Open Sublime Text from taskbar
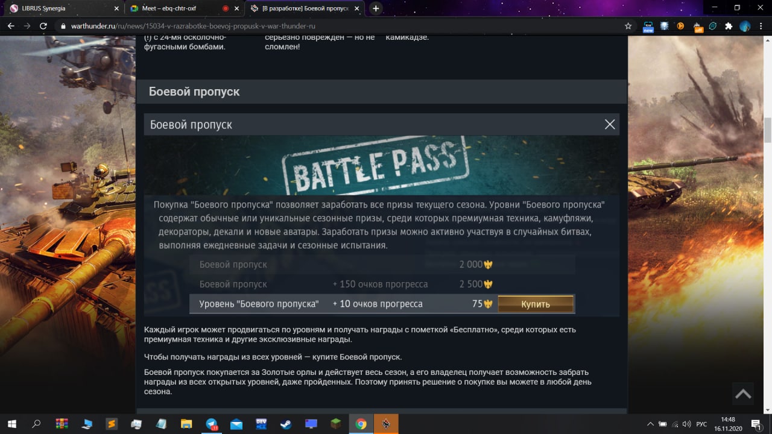This screenshot has width=772, height=434. pos(111,424)
